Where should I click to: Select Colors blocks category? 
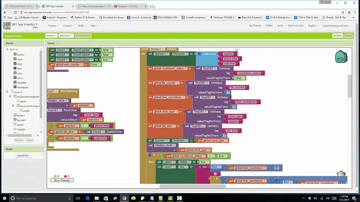point(20,78)
